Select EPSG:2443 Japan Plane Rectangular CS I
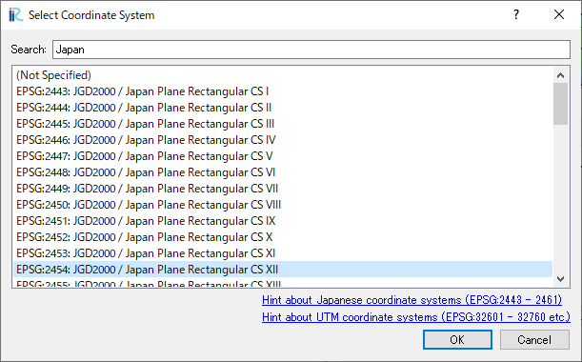582x362 pixels. (x=283, y=91)
